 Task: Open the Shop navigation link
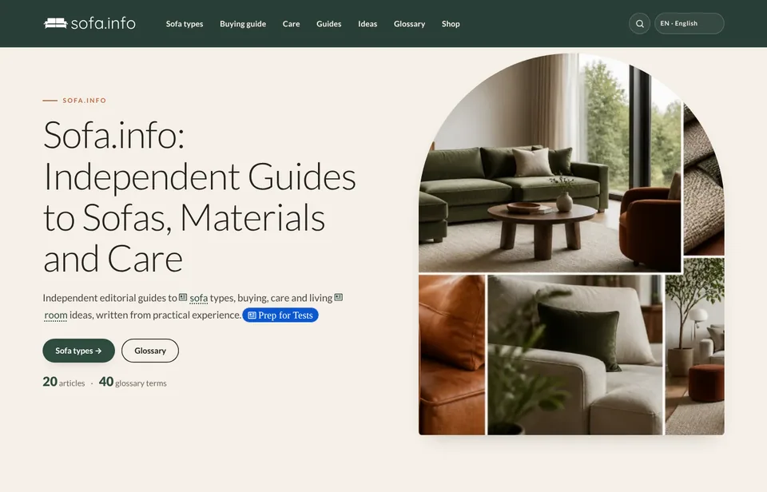coord(451,23)
